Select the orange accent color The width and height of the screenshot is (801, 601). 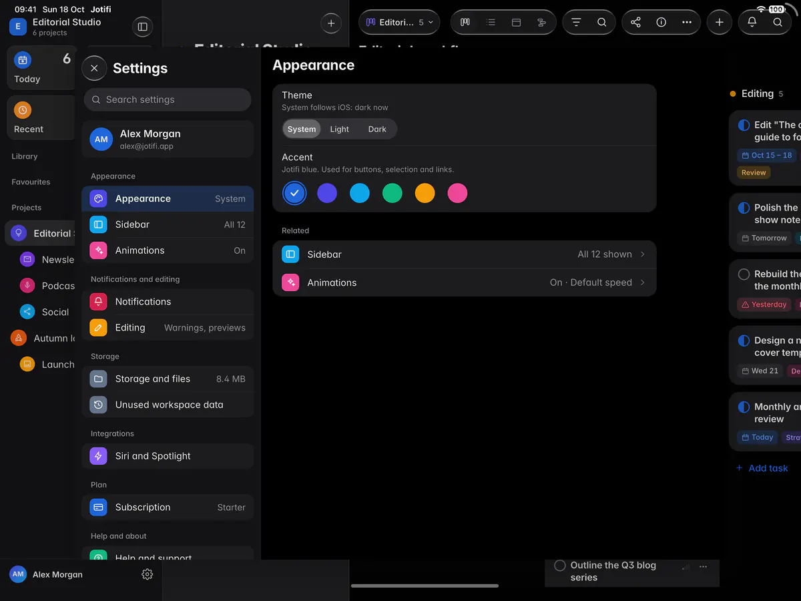[x=425, y=194]
